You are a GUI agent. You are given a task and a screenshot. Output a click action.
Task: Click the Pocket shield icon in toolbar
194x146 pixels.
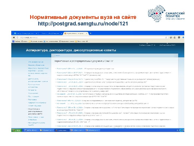click(x=179, y=37)
